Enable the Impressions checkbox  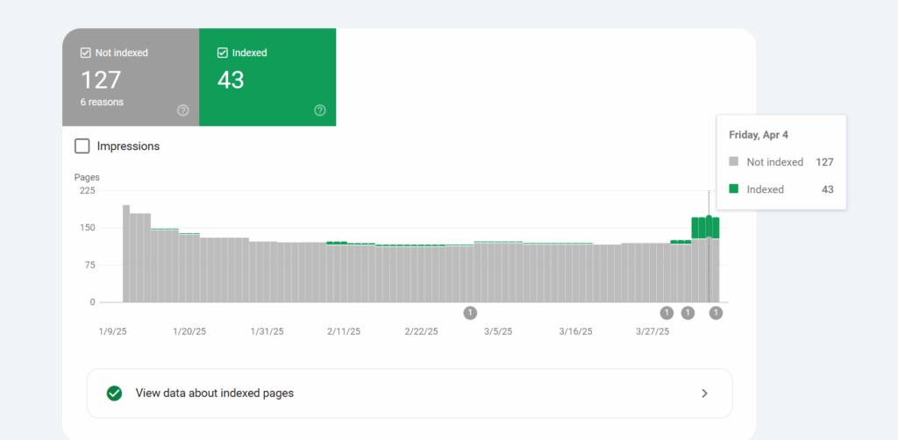coord(82,146)
